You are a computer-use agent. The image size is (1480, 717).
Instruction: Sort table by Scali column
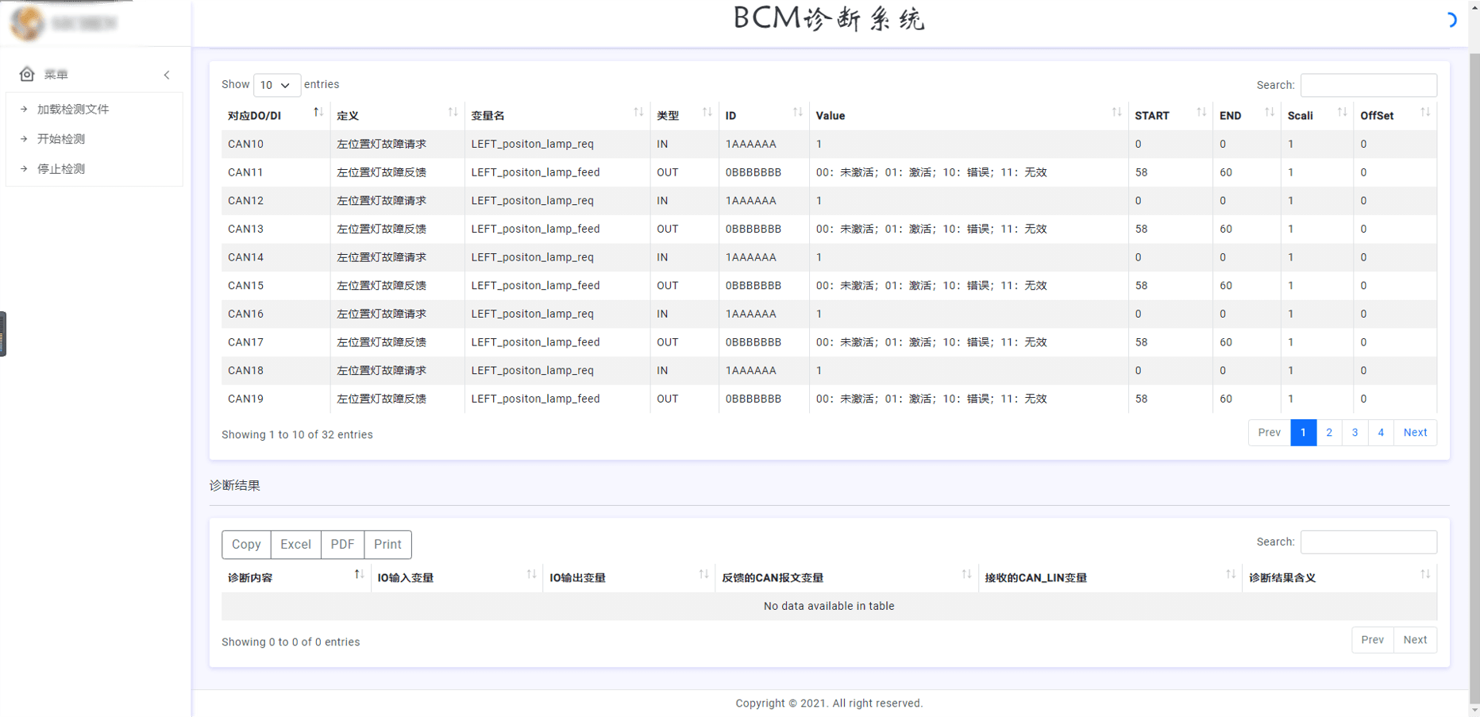[1316, 115]
